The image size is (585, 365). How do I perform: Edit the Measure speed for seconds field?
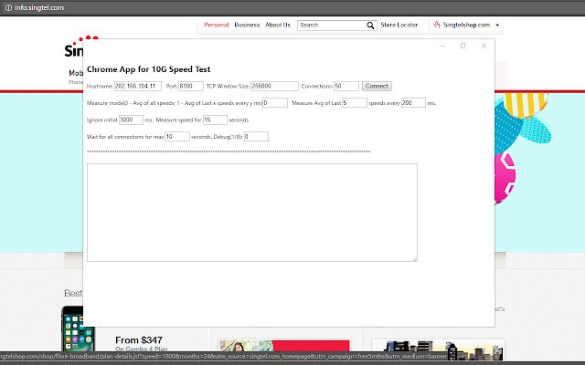(x=215, y=120)
